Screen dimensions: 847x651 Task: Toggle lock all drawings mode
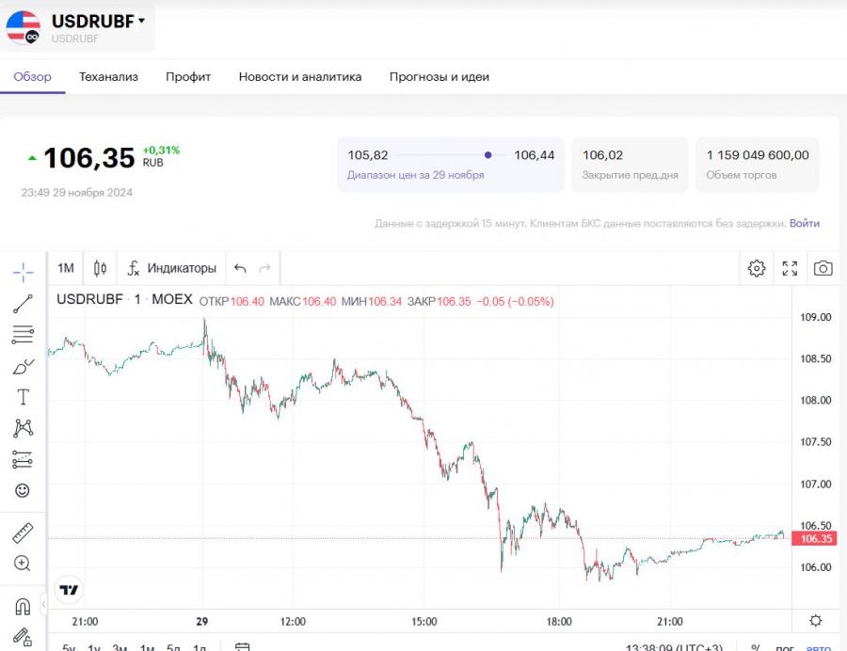(x=24, y=637)
